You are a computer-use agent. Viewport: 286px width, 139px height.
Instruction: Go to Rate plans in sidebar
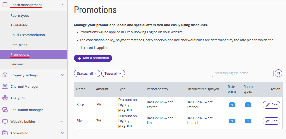(19, 45)
